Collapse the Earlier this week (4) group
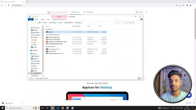 coord(45,35)
